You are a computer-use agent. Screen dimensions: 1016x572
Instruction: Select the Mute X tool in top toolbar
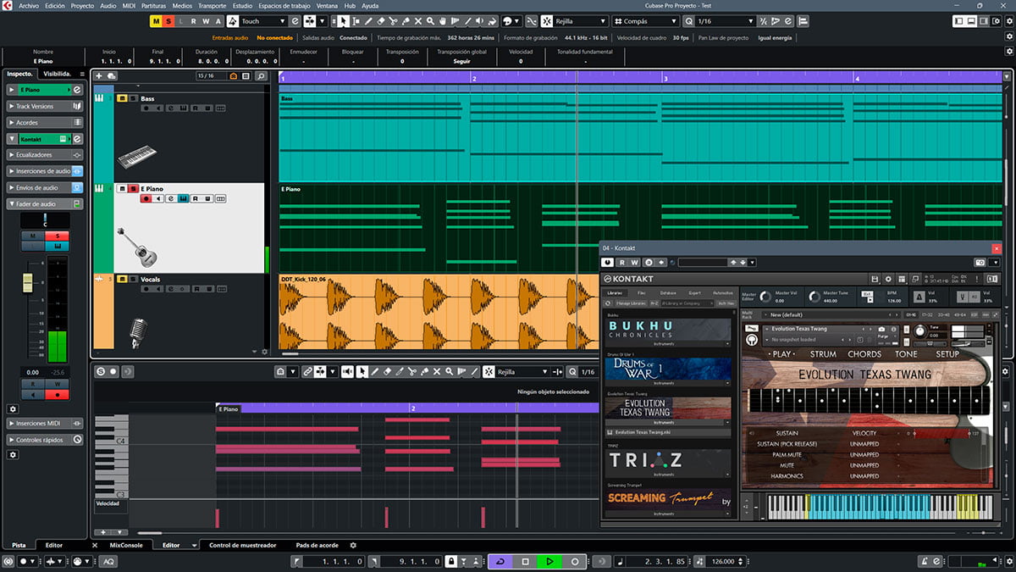[418, 21]
